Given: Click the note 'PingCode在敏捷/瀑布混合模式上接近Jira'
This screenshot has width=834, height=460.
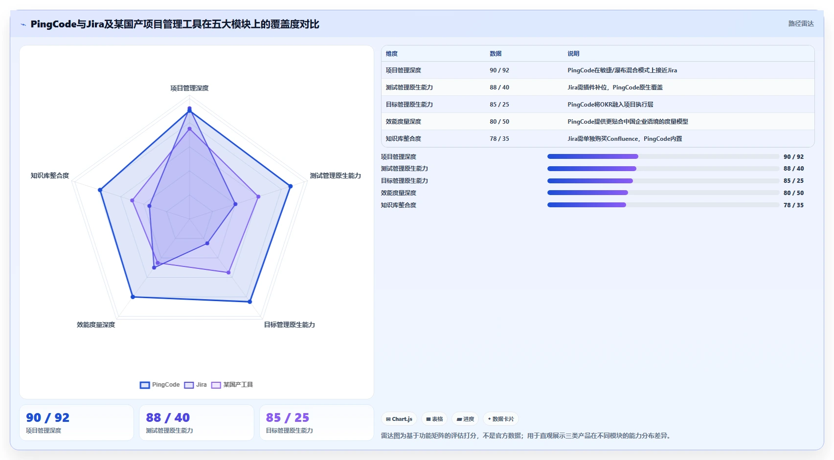Looking at the screenshot, I should 622,70.
